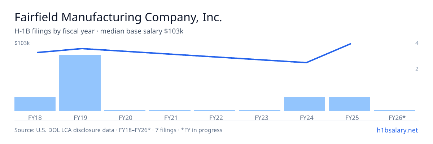Select the FY25 bar in chart

(x=349, y=104)
